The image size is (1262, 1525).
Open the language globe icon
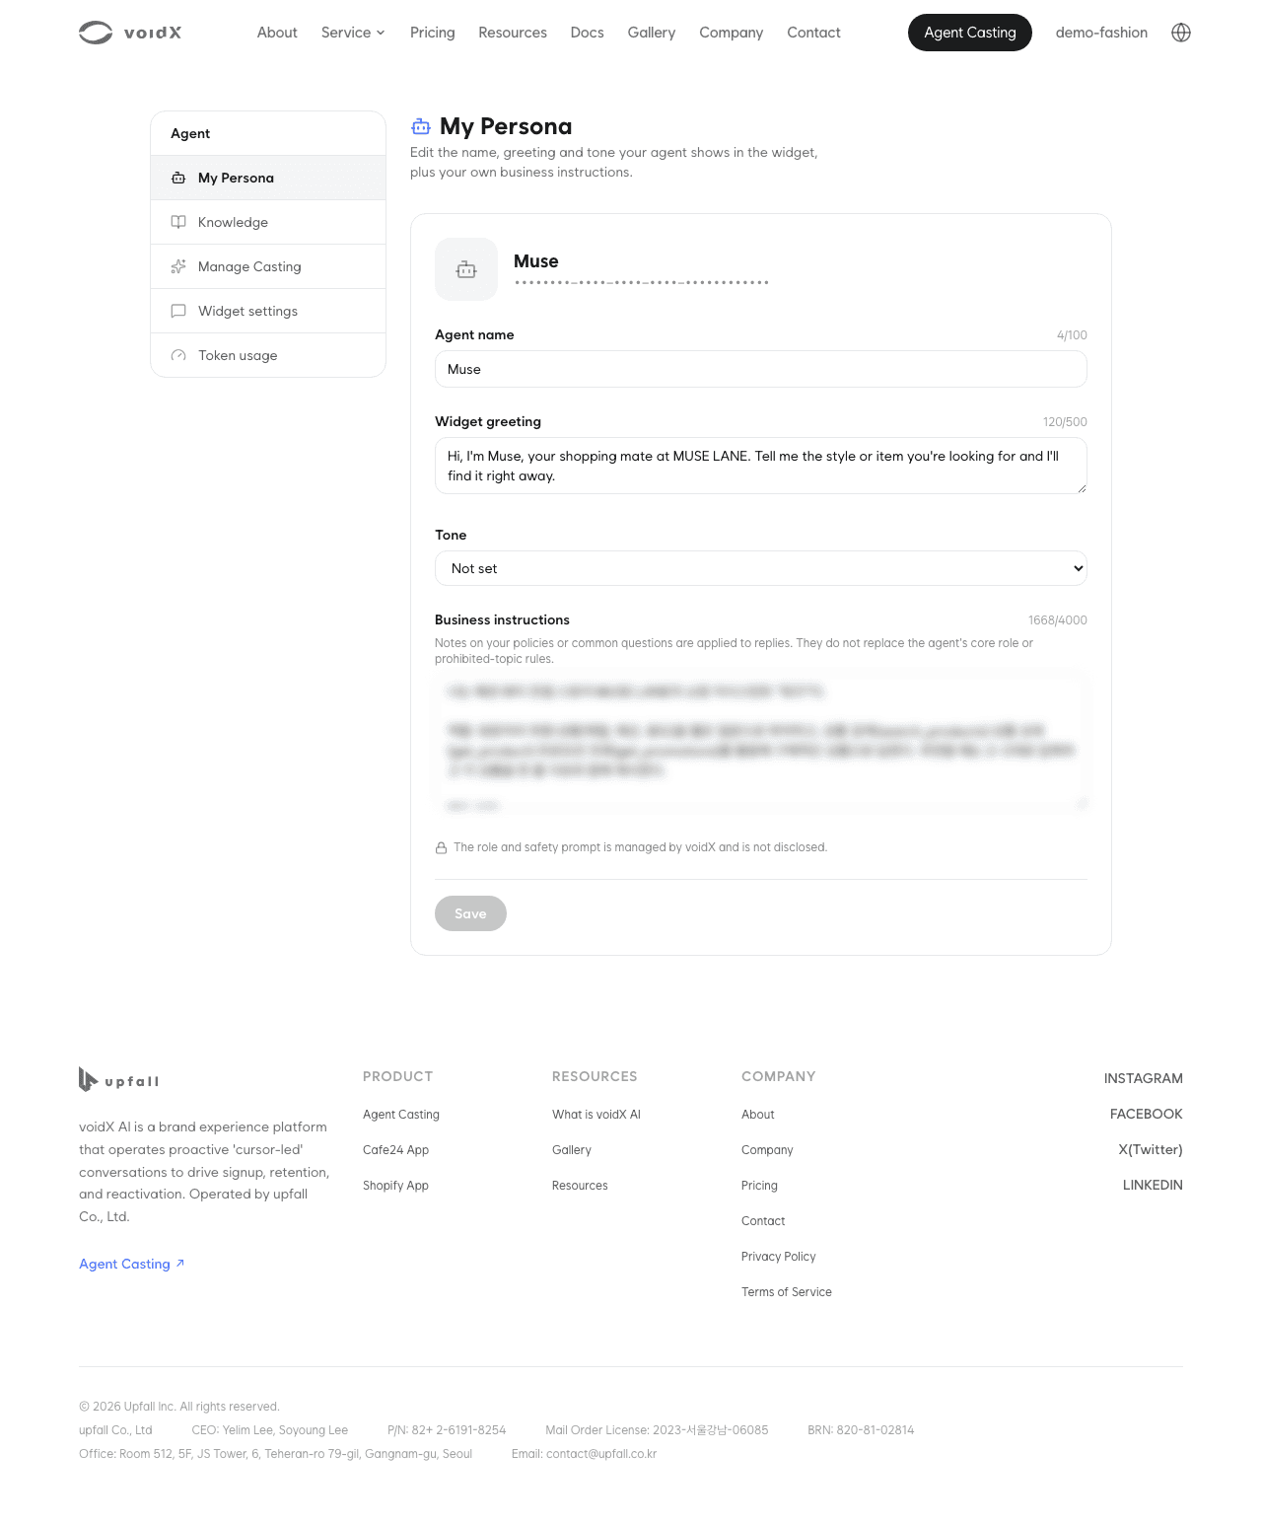point(1181,33)
